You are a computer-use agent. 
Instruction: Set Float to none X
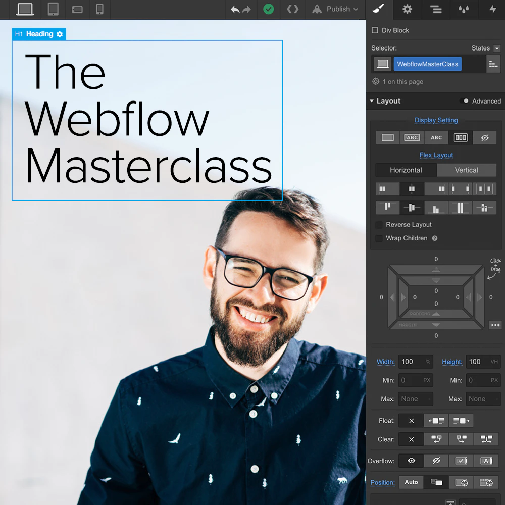click(411, 421)
